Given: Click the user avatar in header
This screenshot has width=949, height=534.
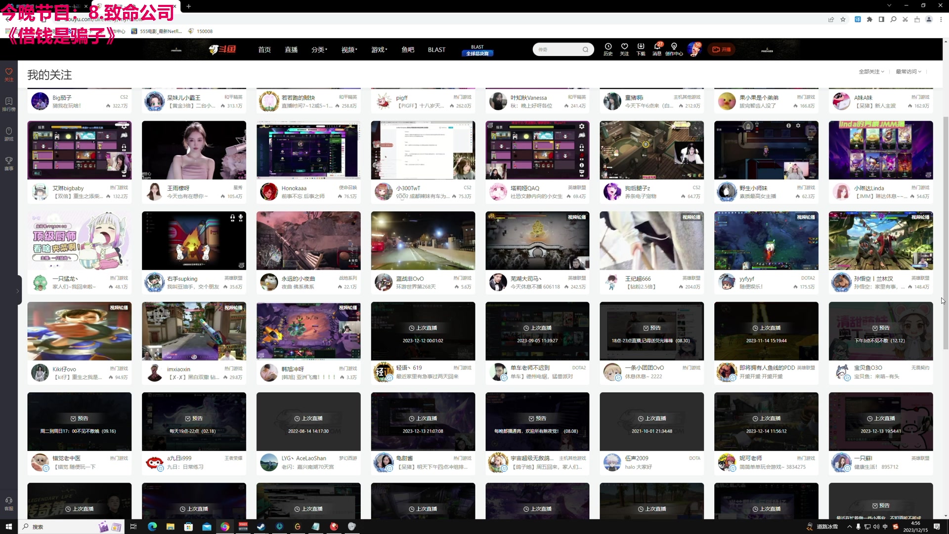Looking at the screenshot, I should pyautogui.click(x=694, y=49).
